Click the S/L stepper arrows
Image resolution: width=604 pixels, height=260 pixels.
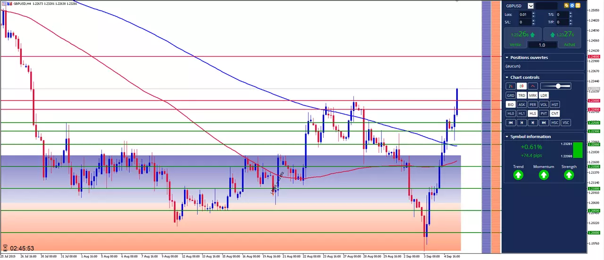534,22
